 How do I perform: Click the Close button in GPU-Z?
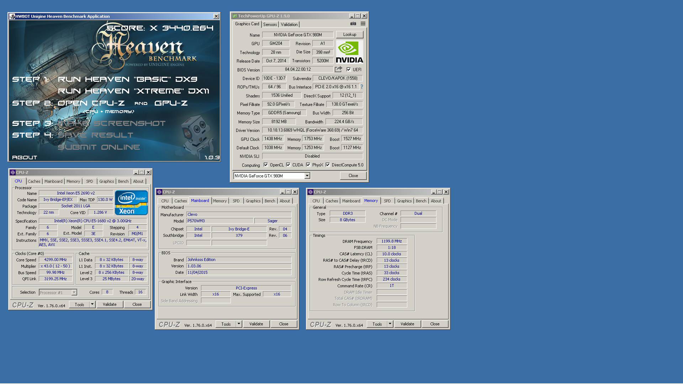pyautogui.click(x=353, y=176)
